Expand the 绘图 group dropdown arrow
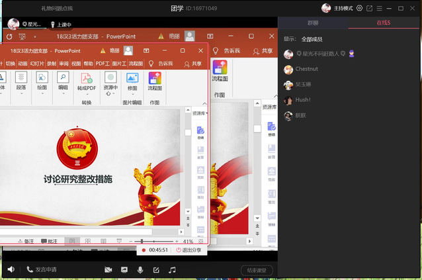Screen dimensions: 422x280 pyautogui.click(x=42, y=94)
